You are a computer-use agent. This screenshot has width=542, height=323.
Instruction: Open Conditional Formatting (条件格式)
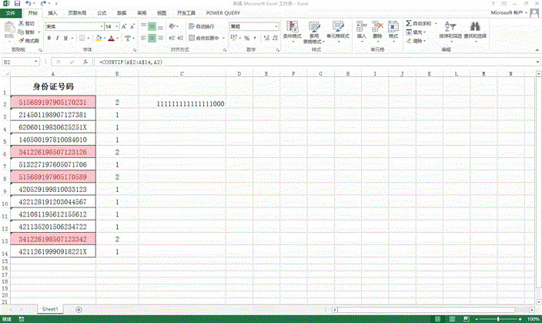pos(292,30)
